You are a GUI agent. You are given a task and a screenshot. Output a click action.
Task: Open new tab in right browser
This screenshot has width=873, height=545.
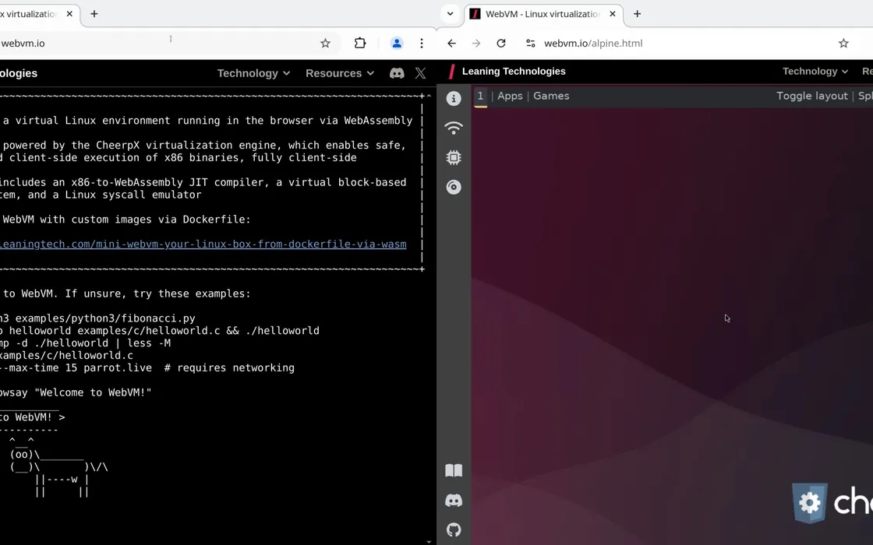pos(638,14)
